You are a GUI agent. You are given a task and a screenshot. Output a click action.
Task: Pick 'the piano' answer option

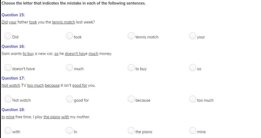[131, 131]
